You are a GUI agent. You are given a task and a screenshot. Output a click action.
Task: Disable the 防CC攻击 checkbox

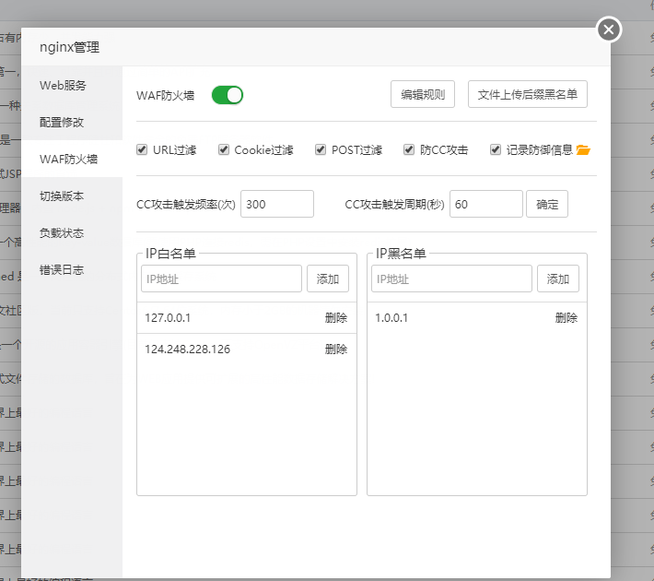pyautogui.click(x=409, y=149)
